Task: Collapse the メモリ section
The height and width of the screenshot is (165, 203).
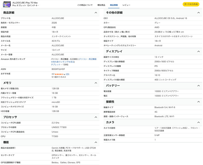Action: pos(96,83)
